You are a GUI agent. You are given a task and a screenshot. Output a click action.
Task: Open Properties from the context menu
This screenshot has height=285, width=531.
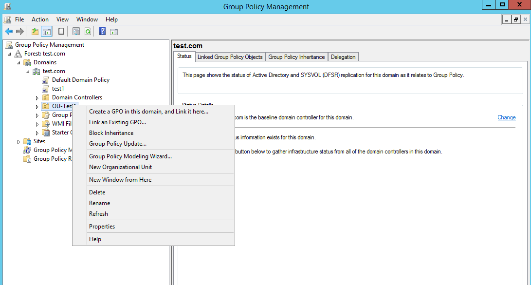coord(153,227)
